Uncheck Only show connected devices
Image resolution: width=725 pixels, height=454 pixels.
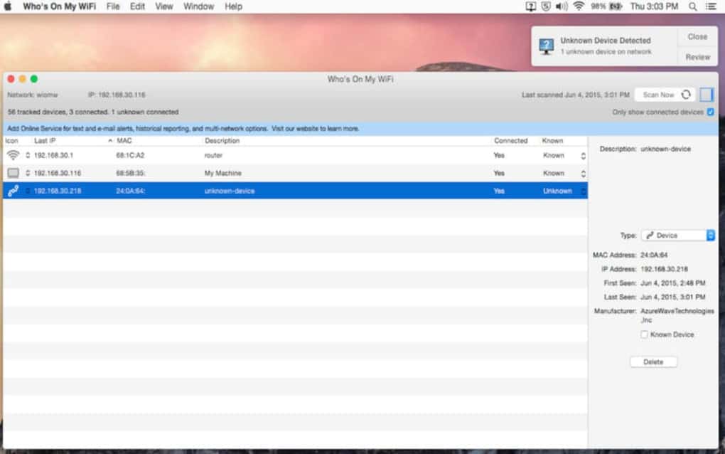point(710,112)
